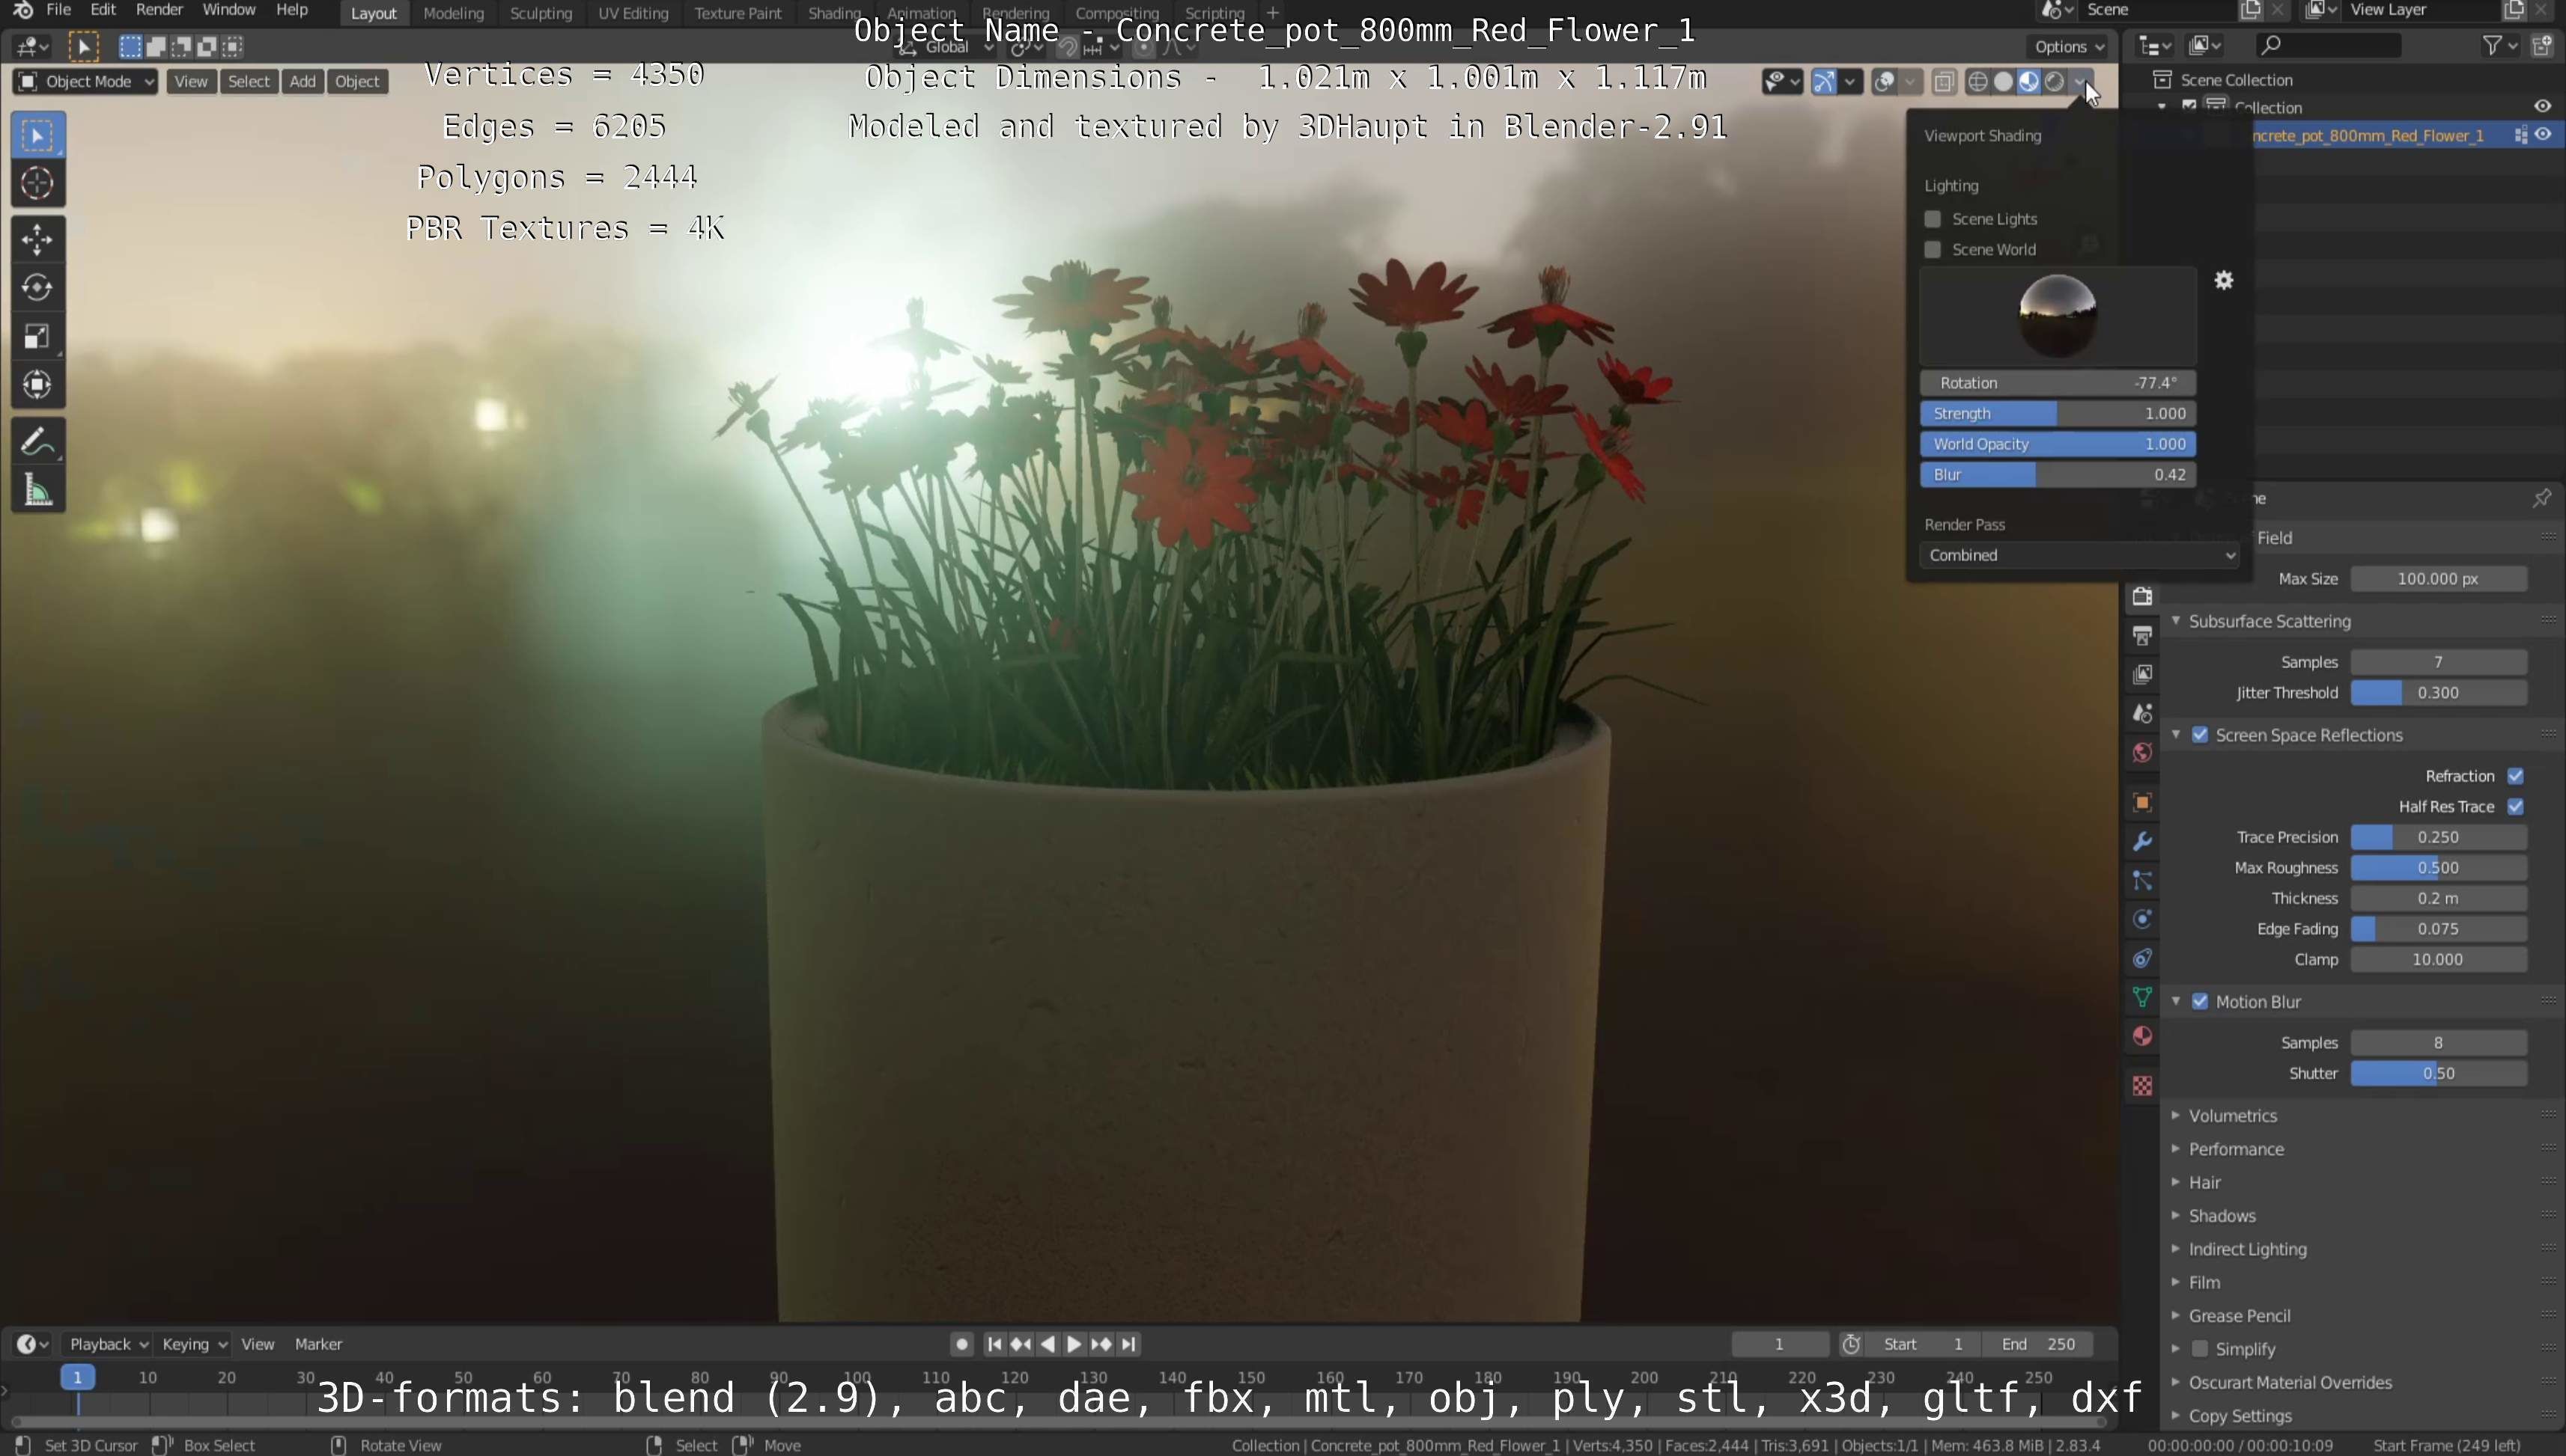Viewport: 2566px width, 1456px height.
Task: Play the animation forward
Action: (1074, 1344)
